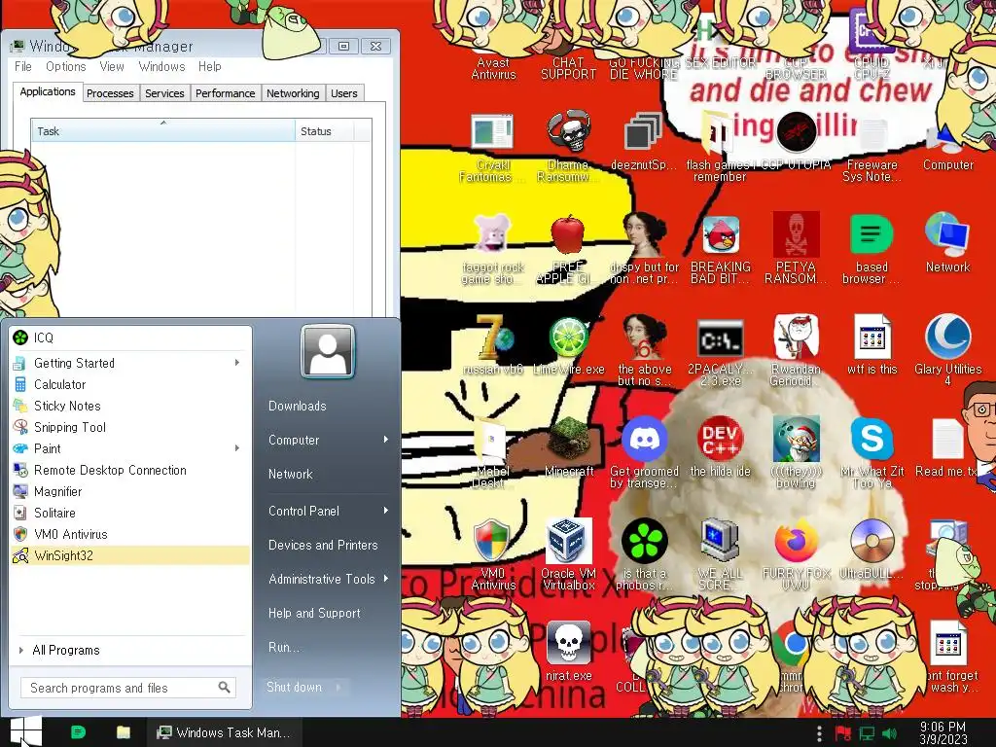Click the deeznutSp... desktop icon
The image size is (996, 747).
click(x=644, y=142)
